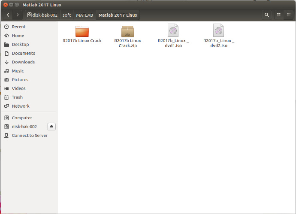Click the Connect to Server icon

[6, 136]
